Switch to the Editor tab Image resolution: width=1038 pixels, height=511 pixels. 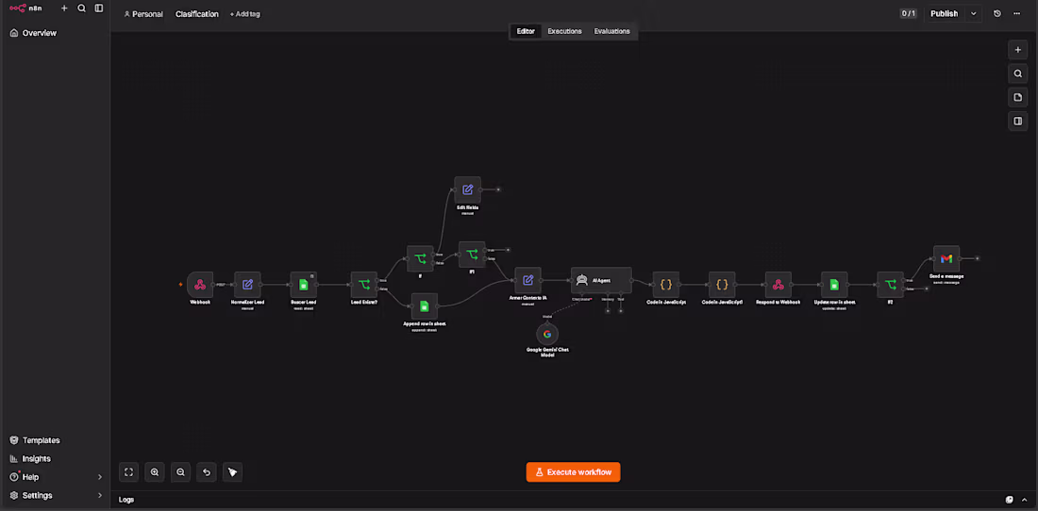(526, 31)
